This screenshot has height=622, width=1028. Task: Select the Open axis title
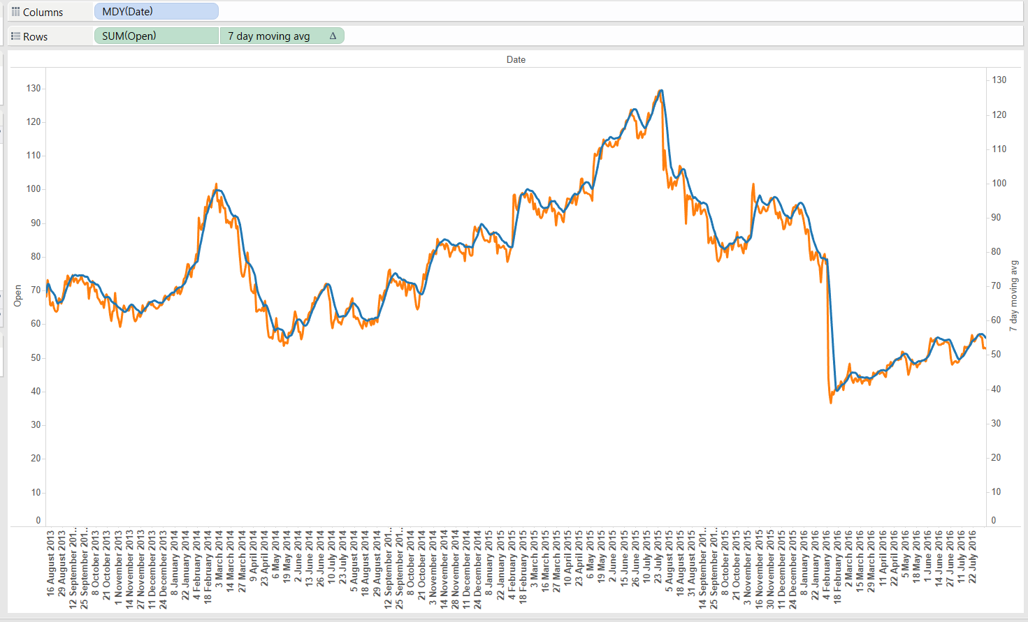(18, 295)
